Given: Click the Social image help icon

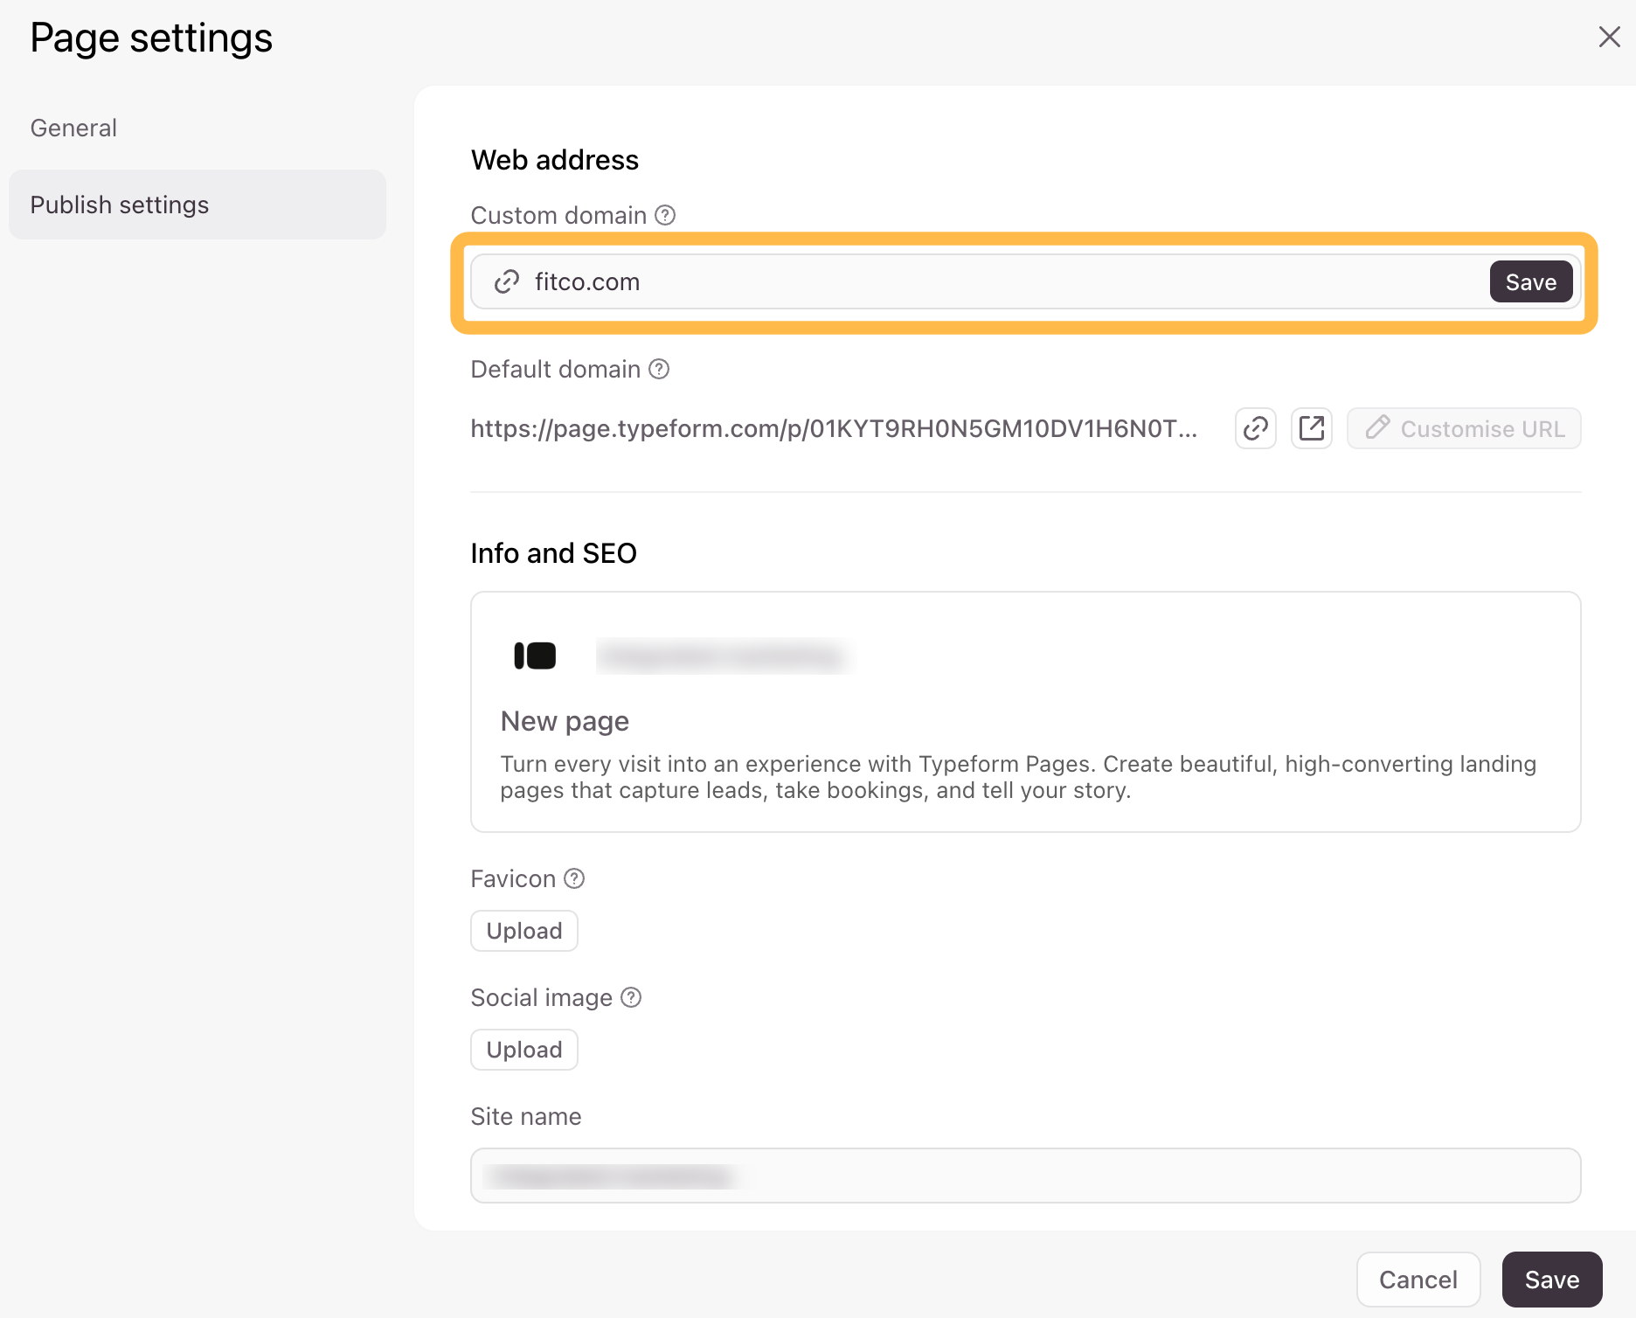Looking at the screenshot, I should [631, 997].
